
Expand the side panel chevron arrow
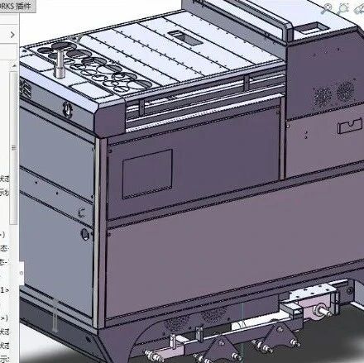coord(12,35)
